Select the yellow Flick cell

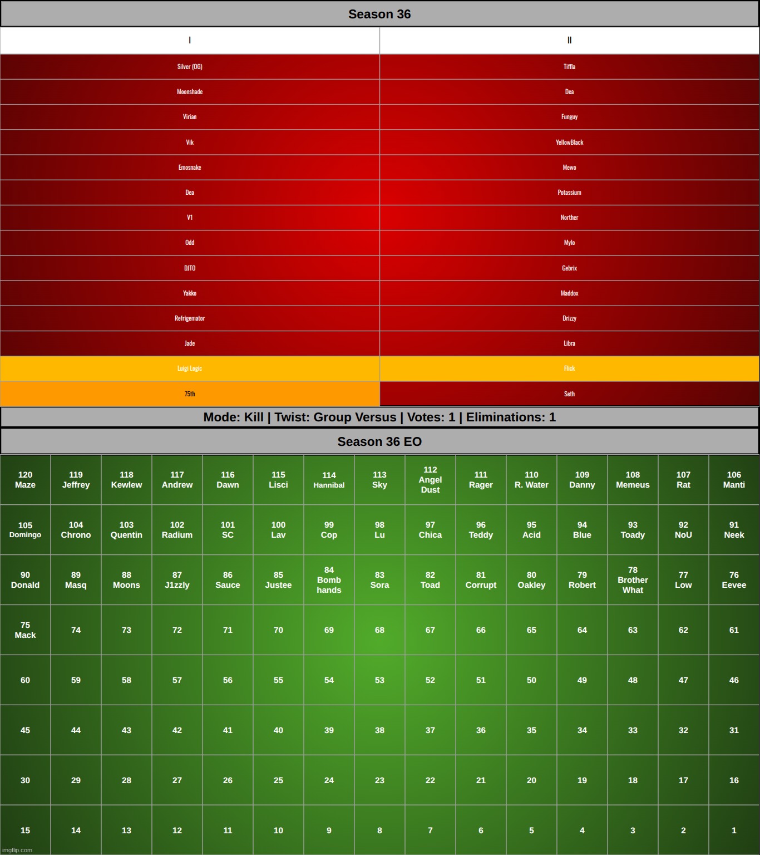point(569,368)
